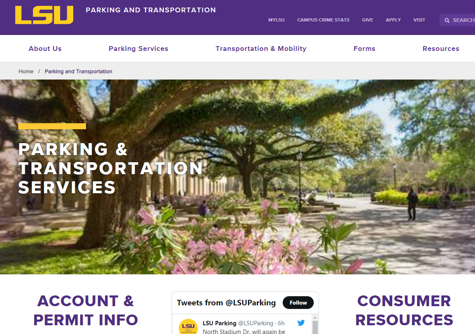Viewport: 475px width, 334px height.
Task: Click the Twitter bird icon
Action: coord(301,323)
